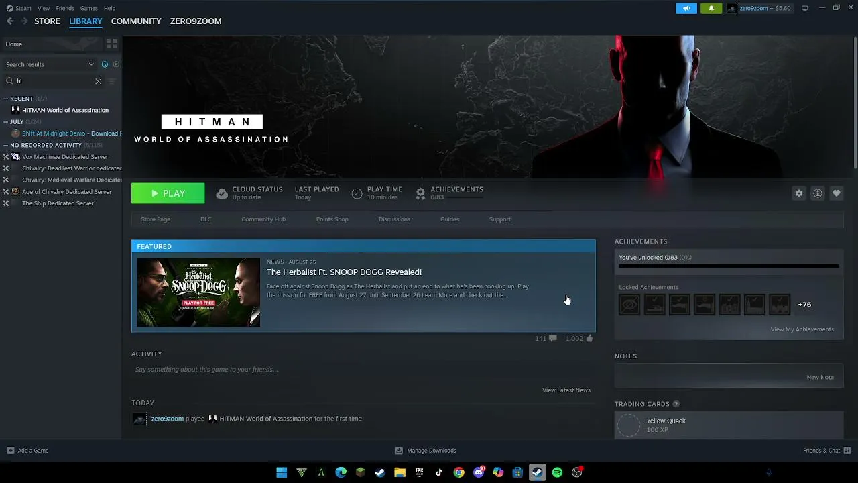Open the Points Shop link
Screen dimensions: 858x483
[x=332, y=219]
